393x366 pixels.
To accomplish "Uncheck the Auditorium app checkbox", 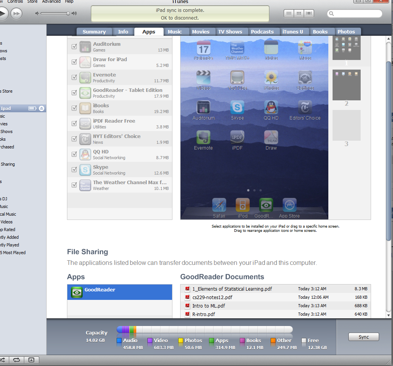I will click(74, 46).
